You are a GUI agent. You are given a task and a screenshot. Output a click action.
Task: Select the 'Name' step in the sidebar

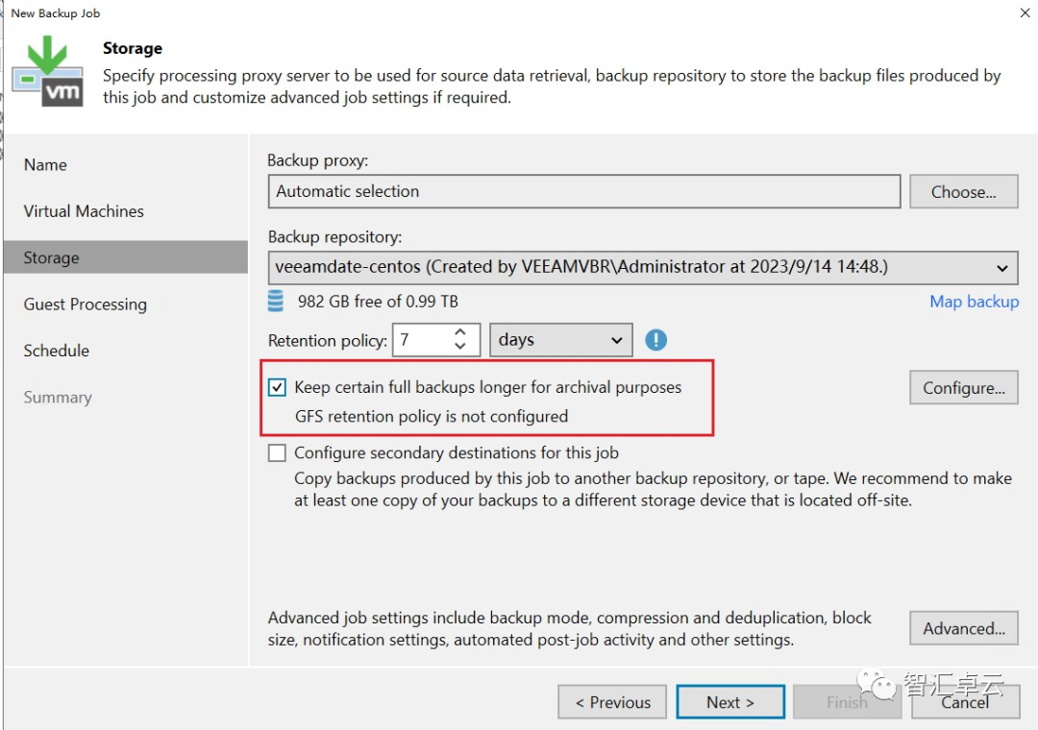click(x=45, y=164)
